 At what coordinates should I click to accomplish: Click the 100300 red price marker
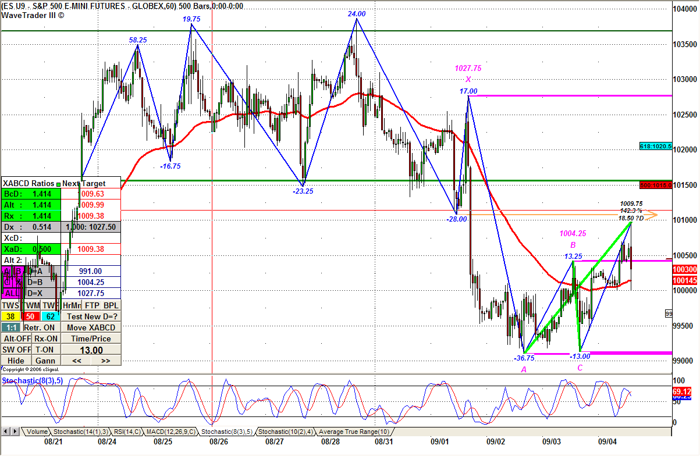click(x=684, y=270)
